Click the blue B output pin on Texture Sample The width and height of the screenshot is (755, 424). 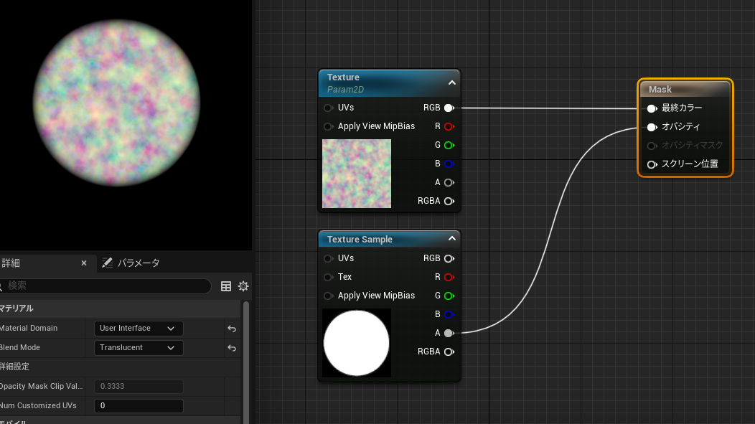pyautogui.click(x=449, y=314)
